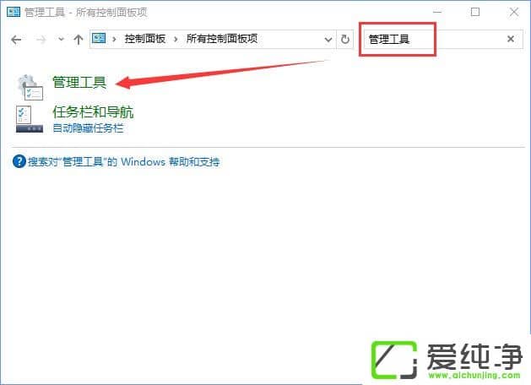
Task: Select 所有控制面板项 breadcrumb segment
Action: coord(222,39)
